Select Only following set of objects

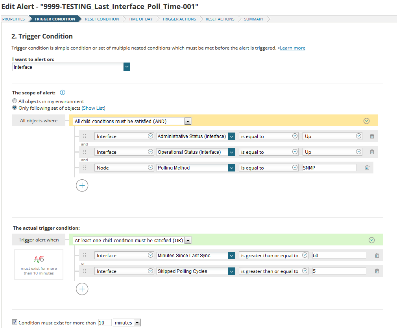tap(15, 107)
